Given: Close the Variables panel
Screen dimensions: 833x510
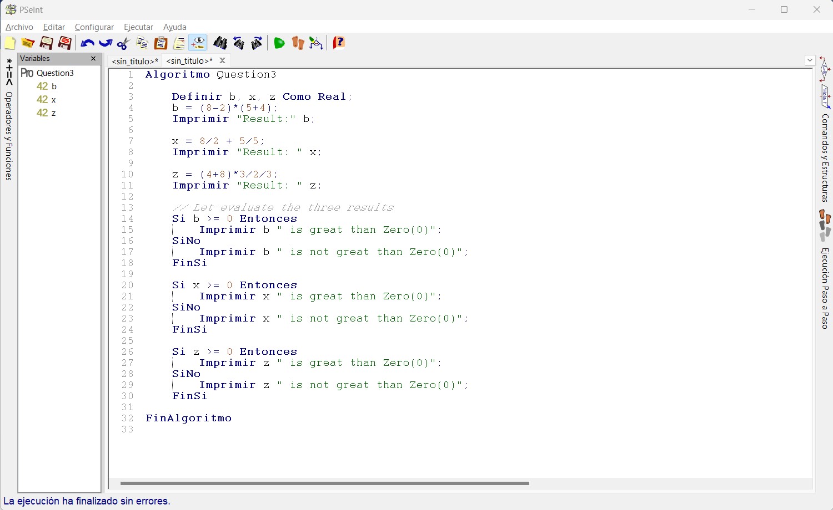Looking at the screenshot, I should point(93,58).
